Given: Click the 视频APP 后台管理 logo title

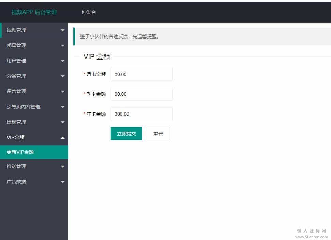Looking at the screenshot, I should click(x=34, y=12).
